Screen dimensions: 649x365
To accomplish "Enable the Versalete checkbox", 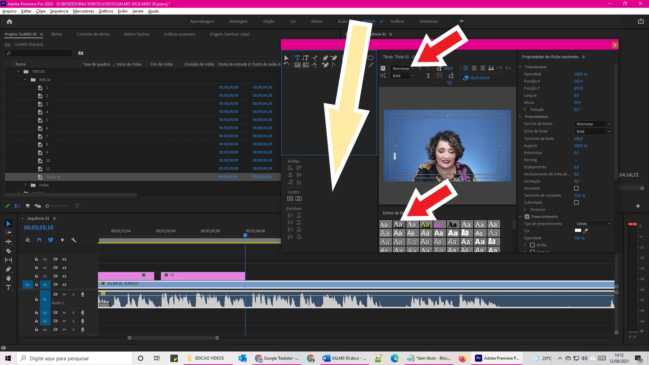I will (x=576, y=188).
